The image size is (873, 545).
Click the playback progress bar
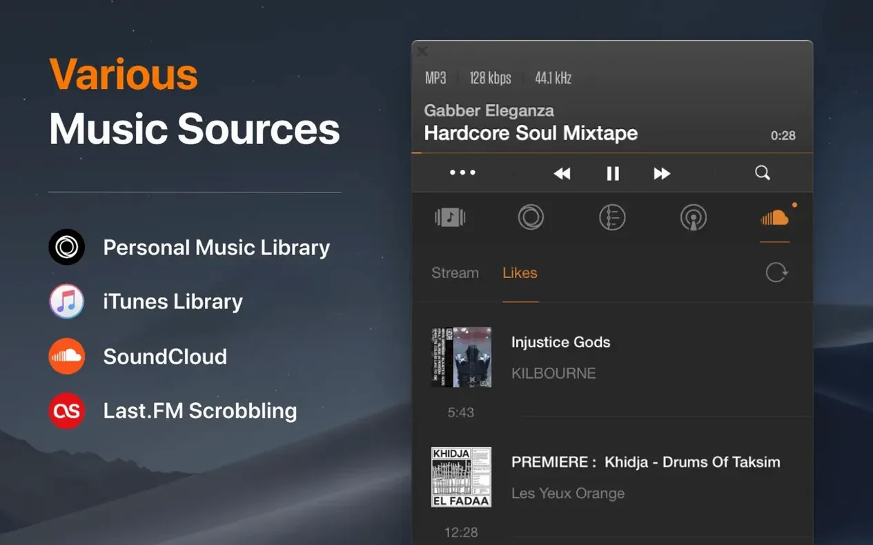pyautogui.click(x=612, y=152)
